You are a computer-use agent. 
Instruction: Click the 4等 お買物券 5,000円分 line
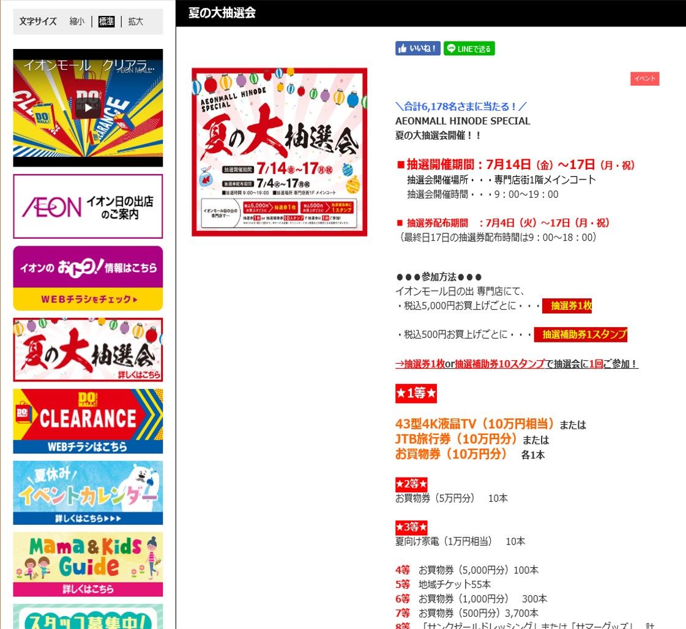[467, 570]
